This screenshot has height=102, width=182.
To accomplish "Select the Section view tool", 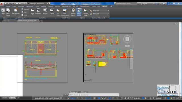I will tap(45, 12).
